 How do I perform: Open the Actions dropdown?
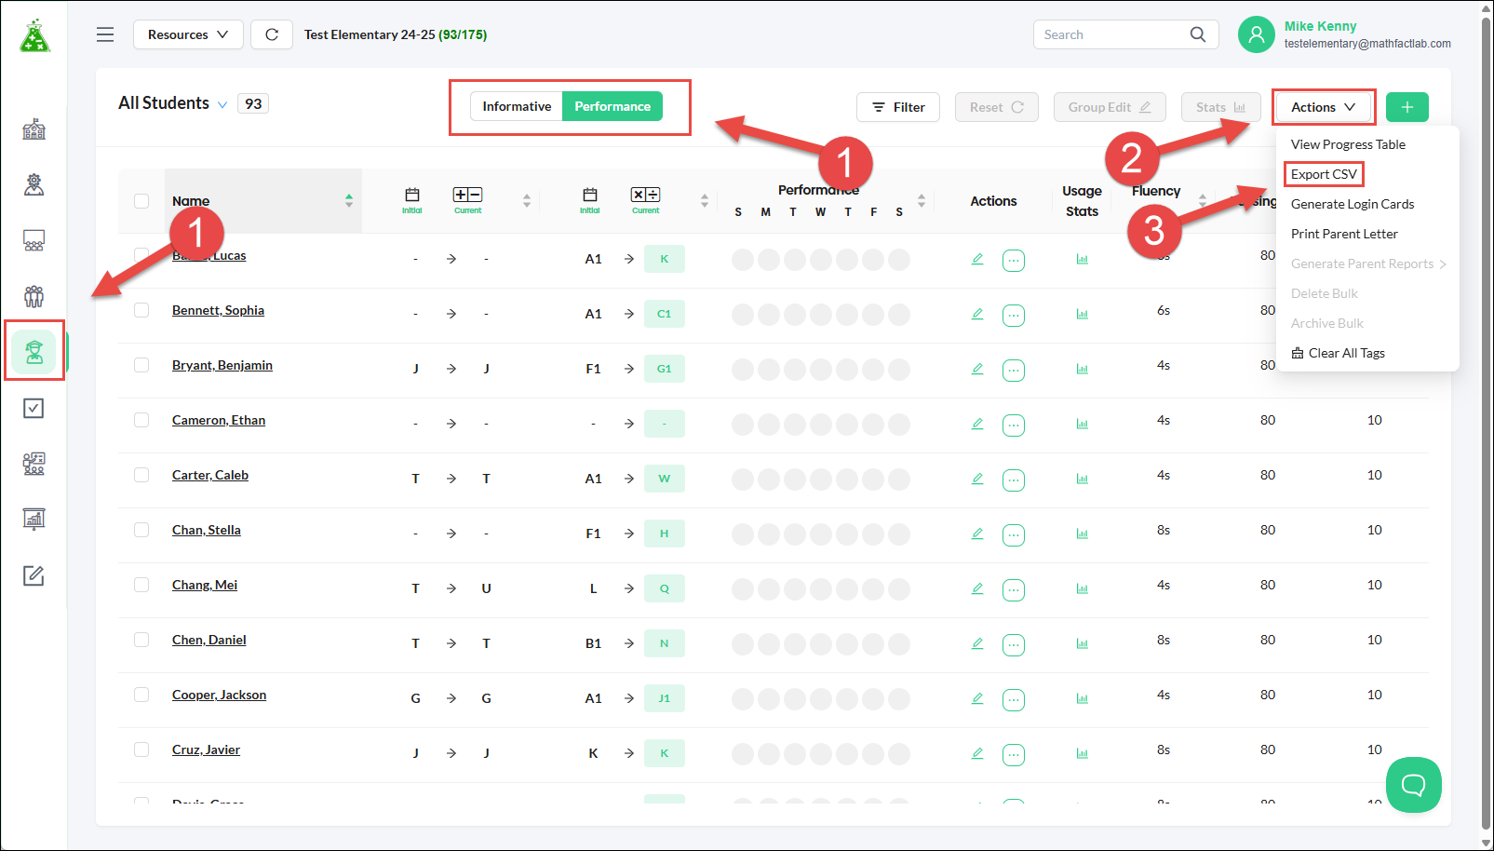click(1323, 107)
